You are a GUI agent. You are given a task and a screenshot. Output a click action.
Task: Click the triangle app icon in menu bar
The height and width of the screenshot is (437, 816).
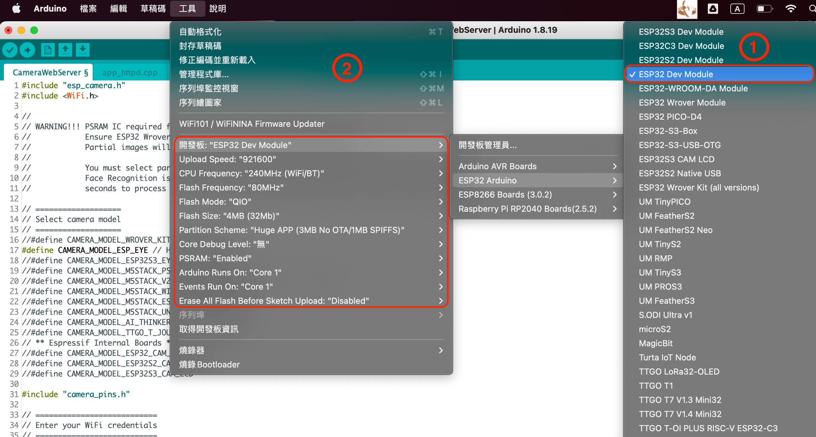point(713,9)
